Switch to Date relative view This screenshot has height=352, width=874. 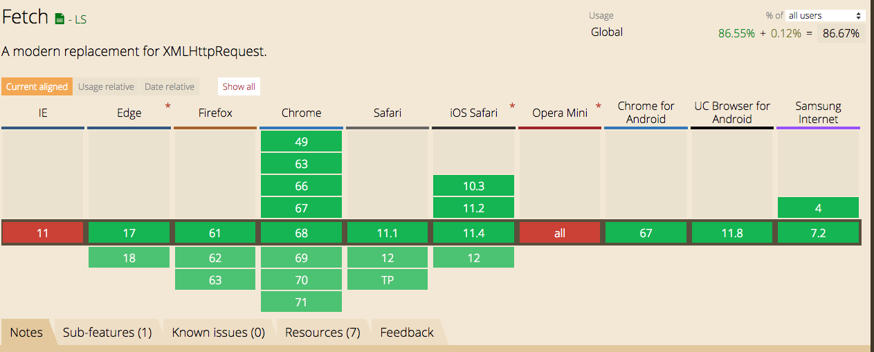click(x=170, y=86)
